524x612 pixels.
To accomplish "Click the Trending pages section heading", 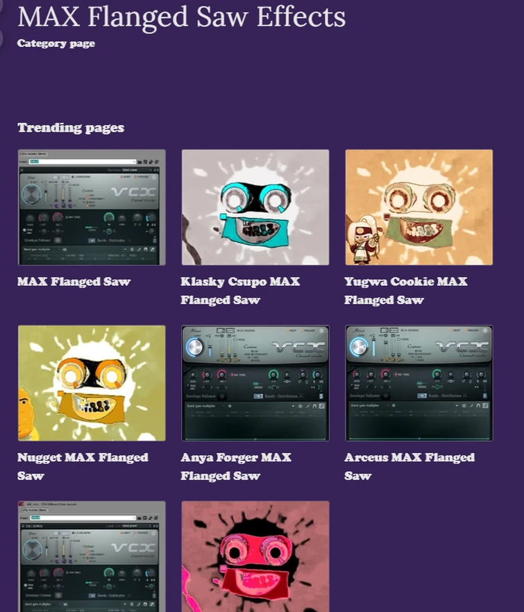I will (x=71, y=128).
